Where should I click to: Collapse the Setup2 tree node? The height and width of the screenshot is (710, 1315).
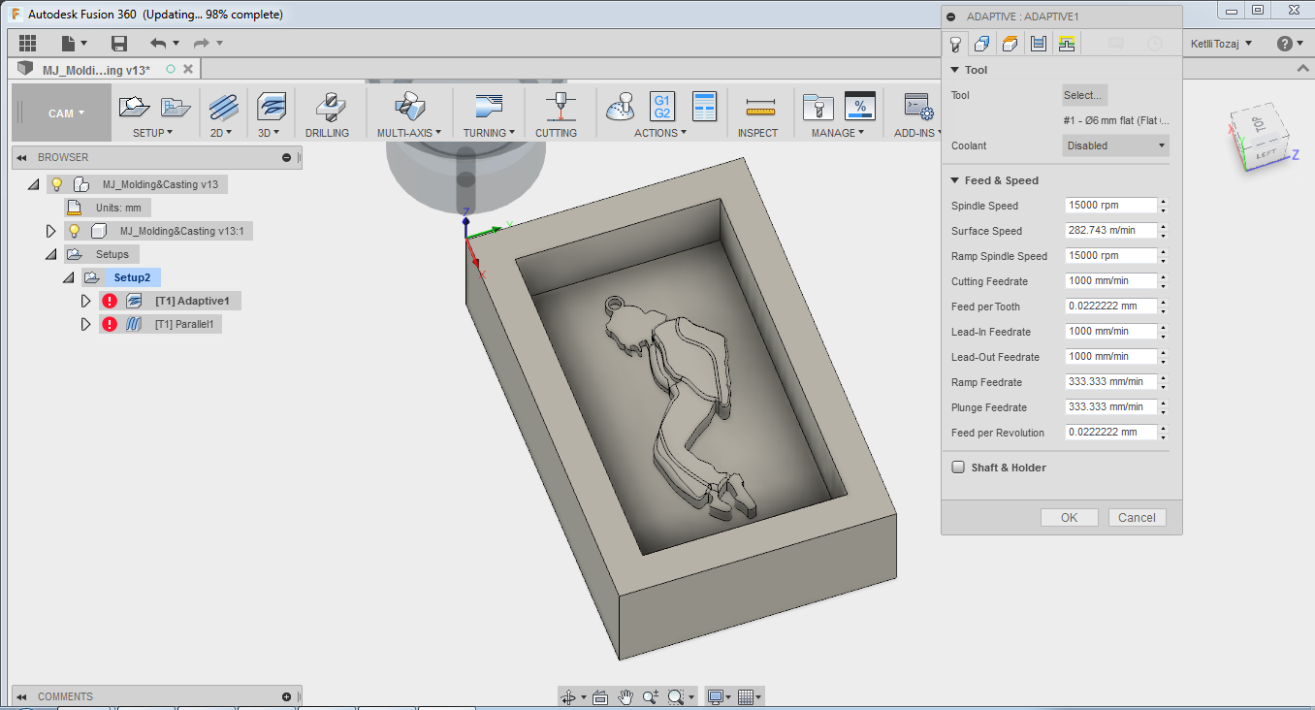tap(69, 277)
